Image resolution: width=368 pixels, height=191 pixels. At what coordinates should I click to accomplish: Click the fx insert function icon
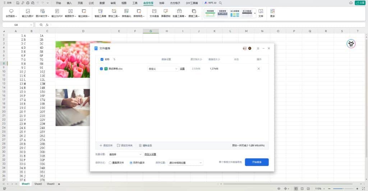(x=47, y=25)
